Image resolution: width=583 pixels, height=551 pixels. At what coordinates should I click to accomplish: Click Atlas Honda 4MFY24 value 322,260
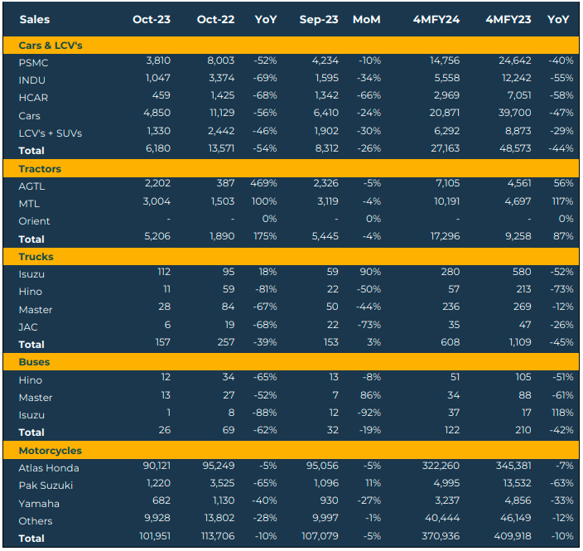(x=441, y=466)
